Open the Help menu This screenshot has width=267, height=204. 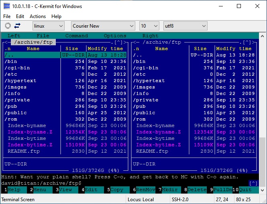pos(56,16)
